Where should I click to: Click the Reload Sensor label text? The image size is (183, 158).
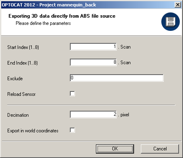click(x=21, y=94)
